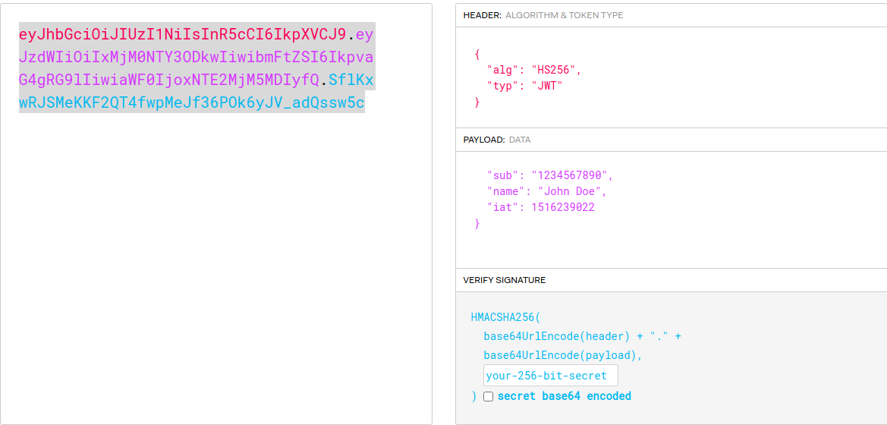The image size is (887, 425).
Task: Click the HEADER section title
Action: (482, 15)
